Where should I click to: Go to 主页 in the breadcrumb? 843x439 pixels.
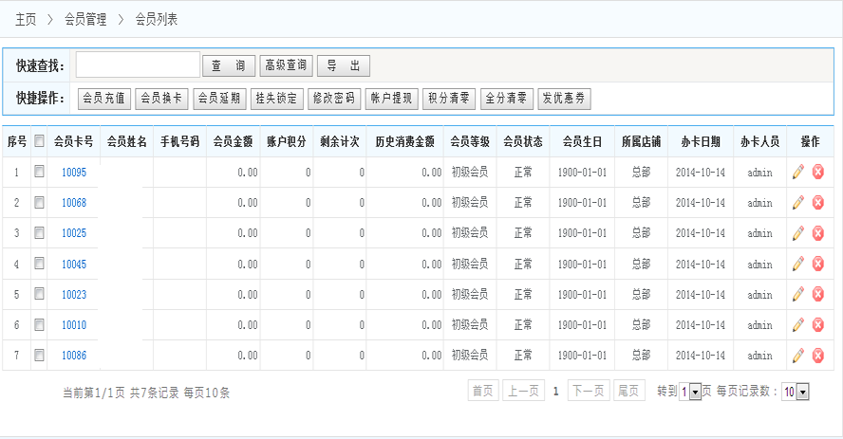coord(26,19)
